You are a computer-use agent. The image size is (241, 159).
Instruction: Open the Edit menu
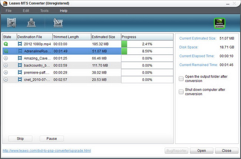(x=26, y=11)
